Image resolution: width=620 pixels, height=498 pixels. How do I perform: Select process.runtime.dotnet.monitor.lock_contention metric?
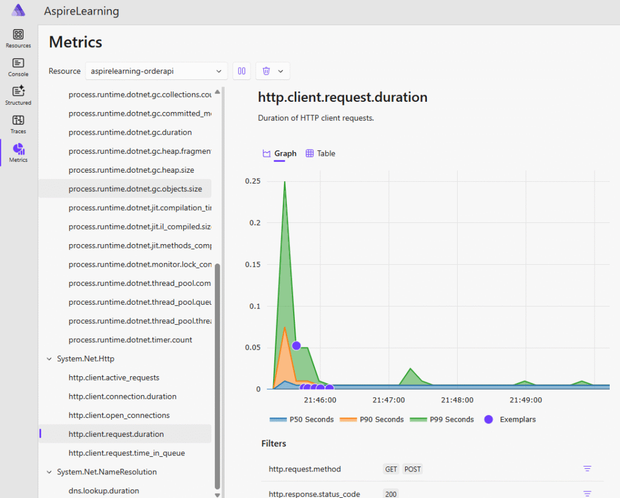tap(140, 264)
